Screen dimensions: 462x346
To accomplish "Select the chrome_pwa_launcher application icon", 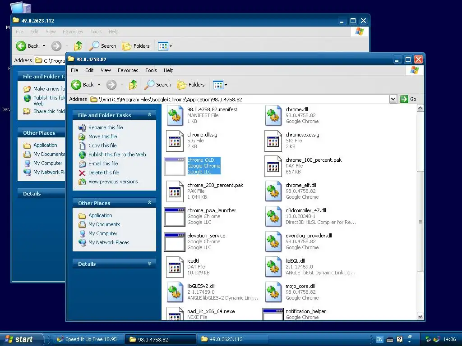I will [175, 217].
